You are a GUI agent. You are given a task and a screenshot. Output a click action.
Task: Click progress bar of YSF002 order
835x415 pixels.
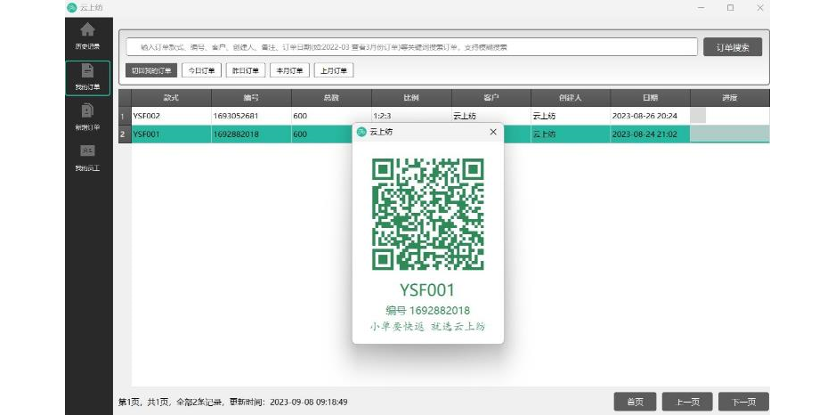[x=729, y=116]
